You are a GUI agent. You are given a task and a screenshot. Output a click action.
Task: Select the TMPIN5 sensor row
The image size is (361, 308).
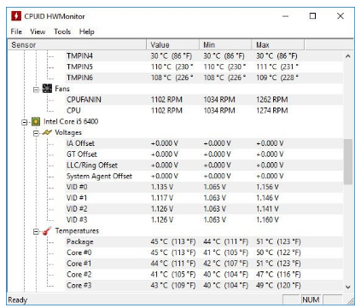203,67
